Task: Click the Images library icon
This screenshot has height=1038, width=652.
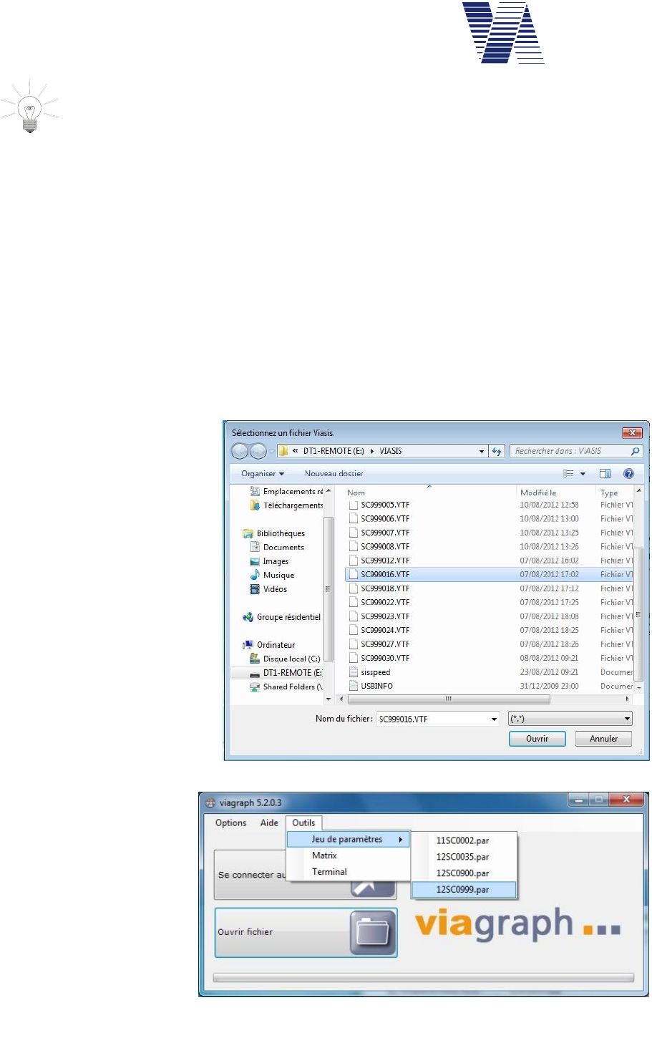Action: [x=255, y=561]
